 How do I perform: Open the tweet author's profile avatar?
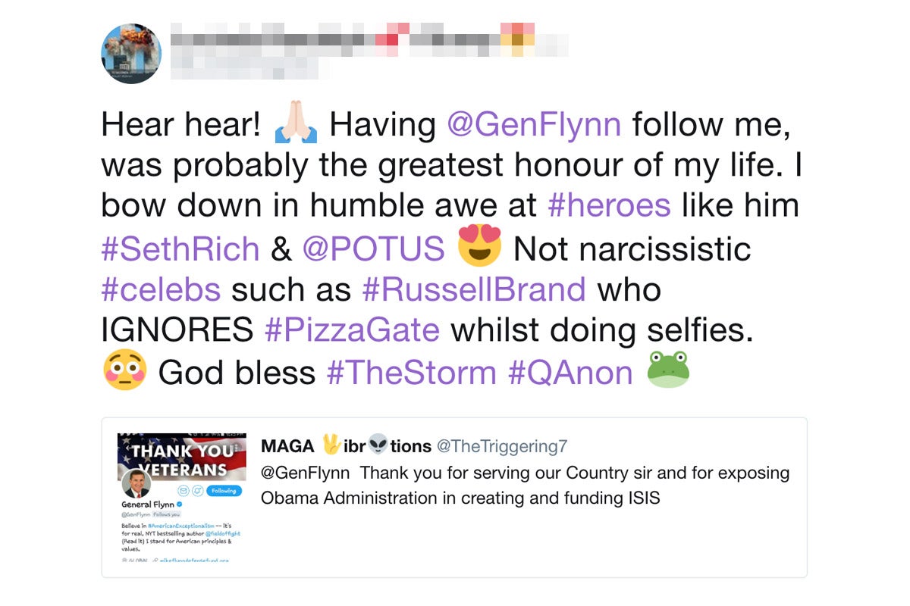click(x=130, y=53)
